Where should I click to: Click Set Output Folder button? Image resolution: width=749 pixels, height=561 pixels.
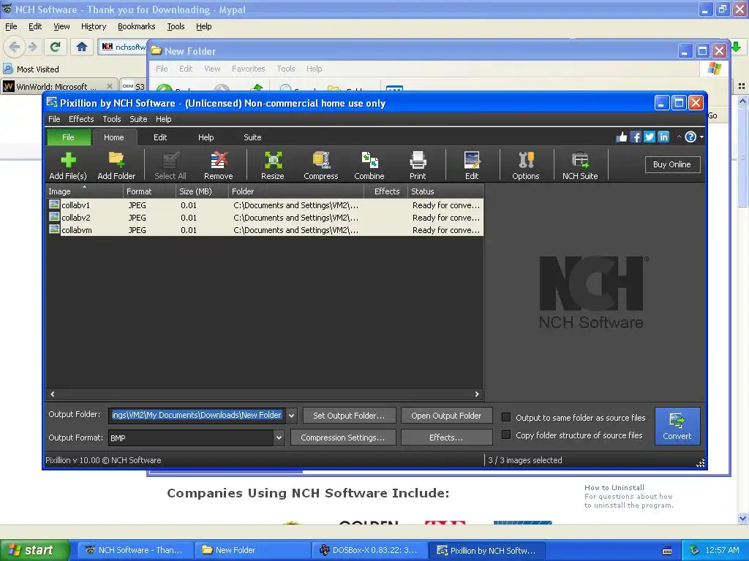pyautogui.click(x=349, y=416)
